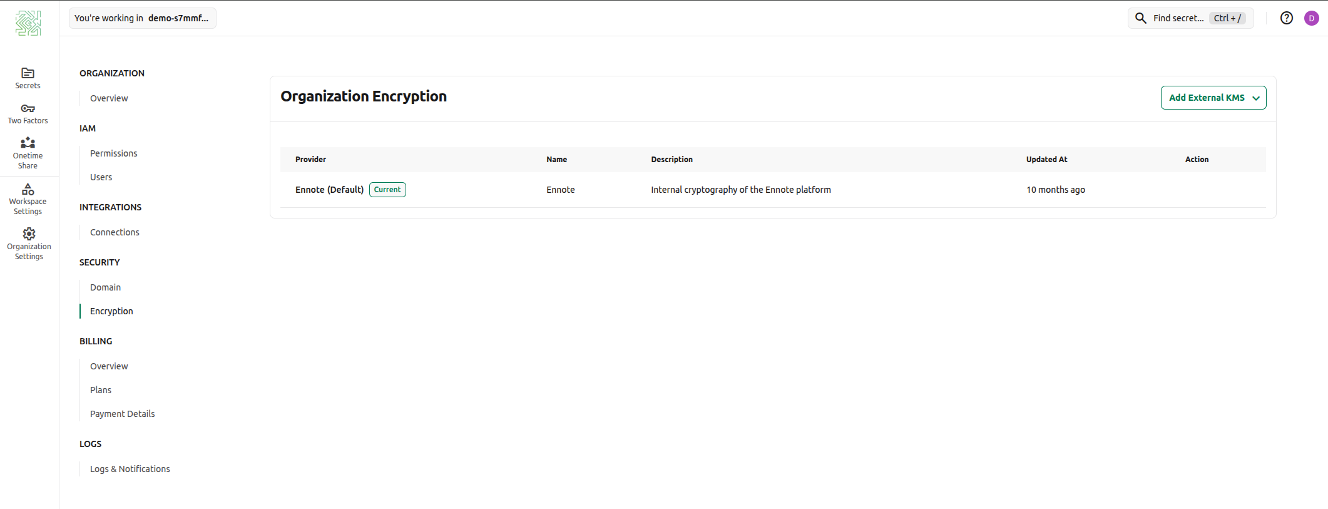The width and height of the screenshot is (1328, 509).
Task: Click the Ctrl + / shortcut hint
Action: click(x=1227, y=18)
